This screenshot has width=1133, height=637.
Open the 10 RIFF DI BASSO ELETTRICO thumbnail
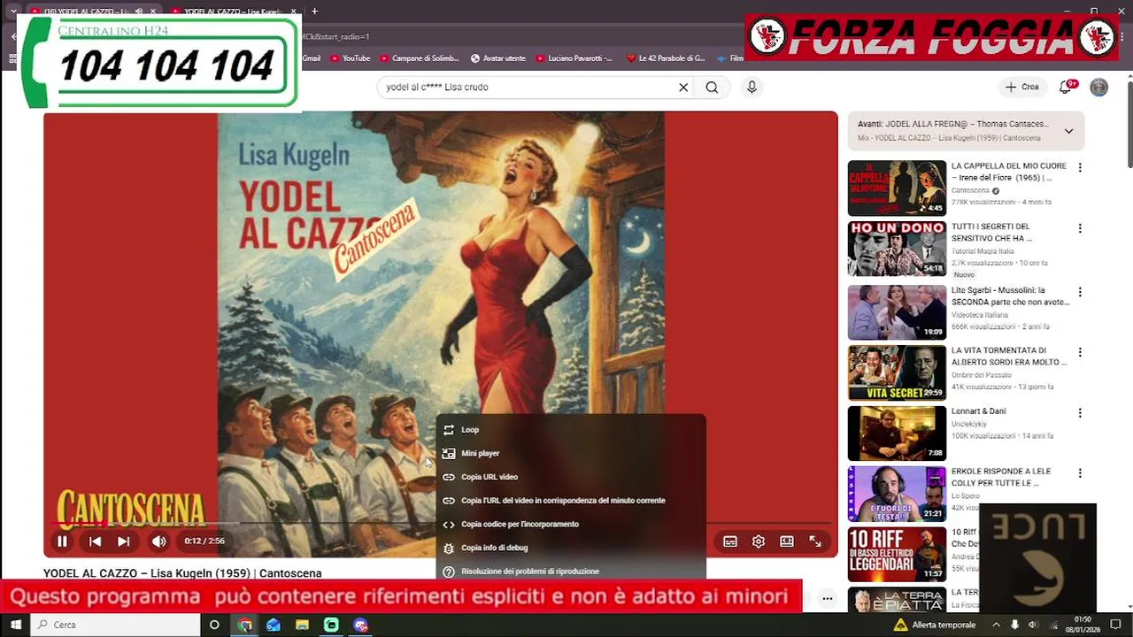point(897,555)
